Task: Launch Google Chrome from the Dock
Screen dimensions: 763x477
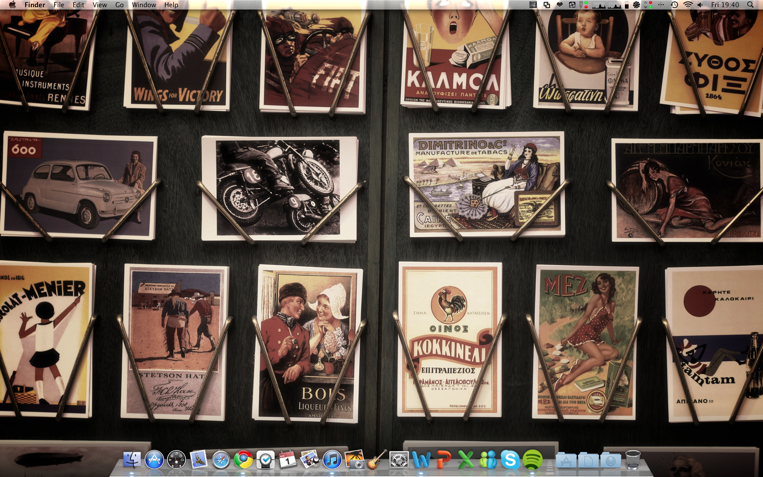Action: point(243,460)
